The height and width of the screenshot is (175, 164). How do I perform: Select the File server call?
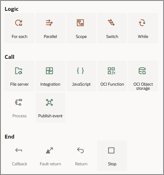19,76
